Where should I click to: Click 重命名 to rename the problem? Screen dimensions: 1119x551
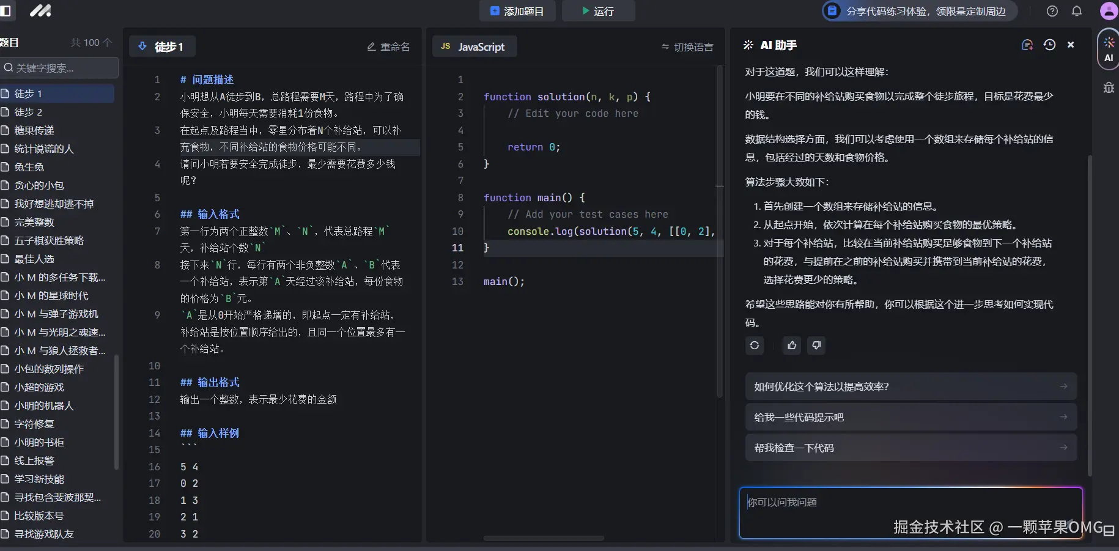click(x=388, y=46)
